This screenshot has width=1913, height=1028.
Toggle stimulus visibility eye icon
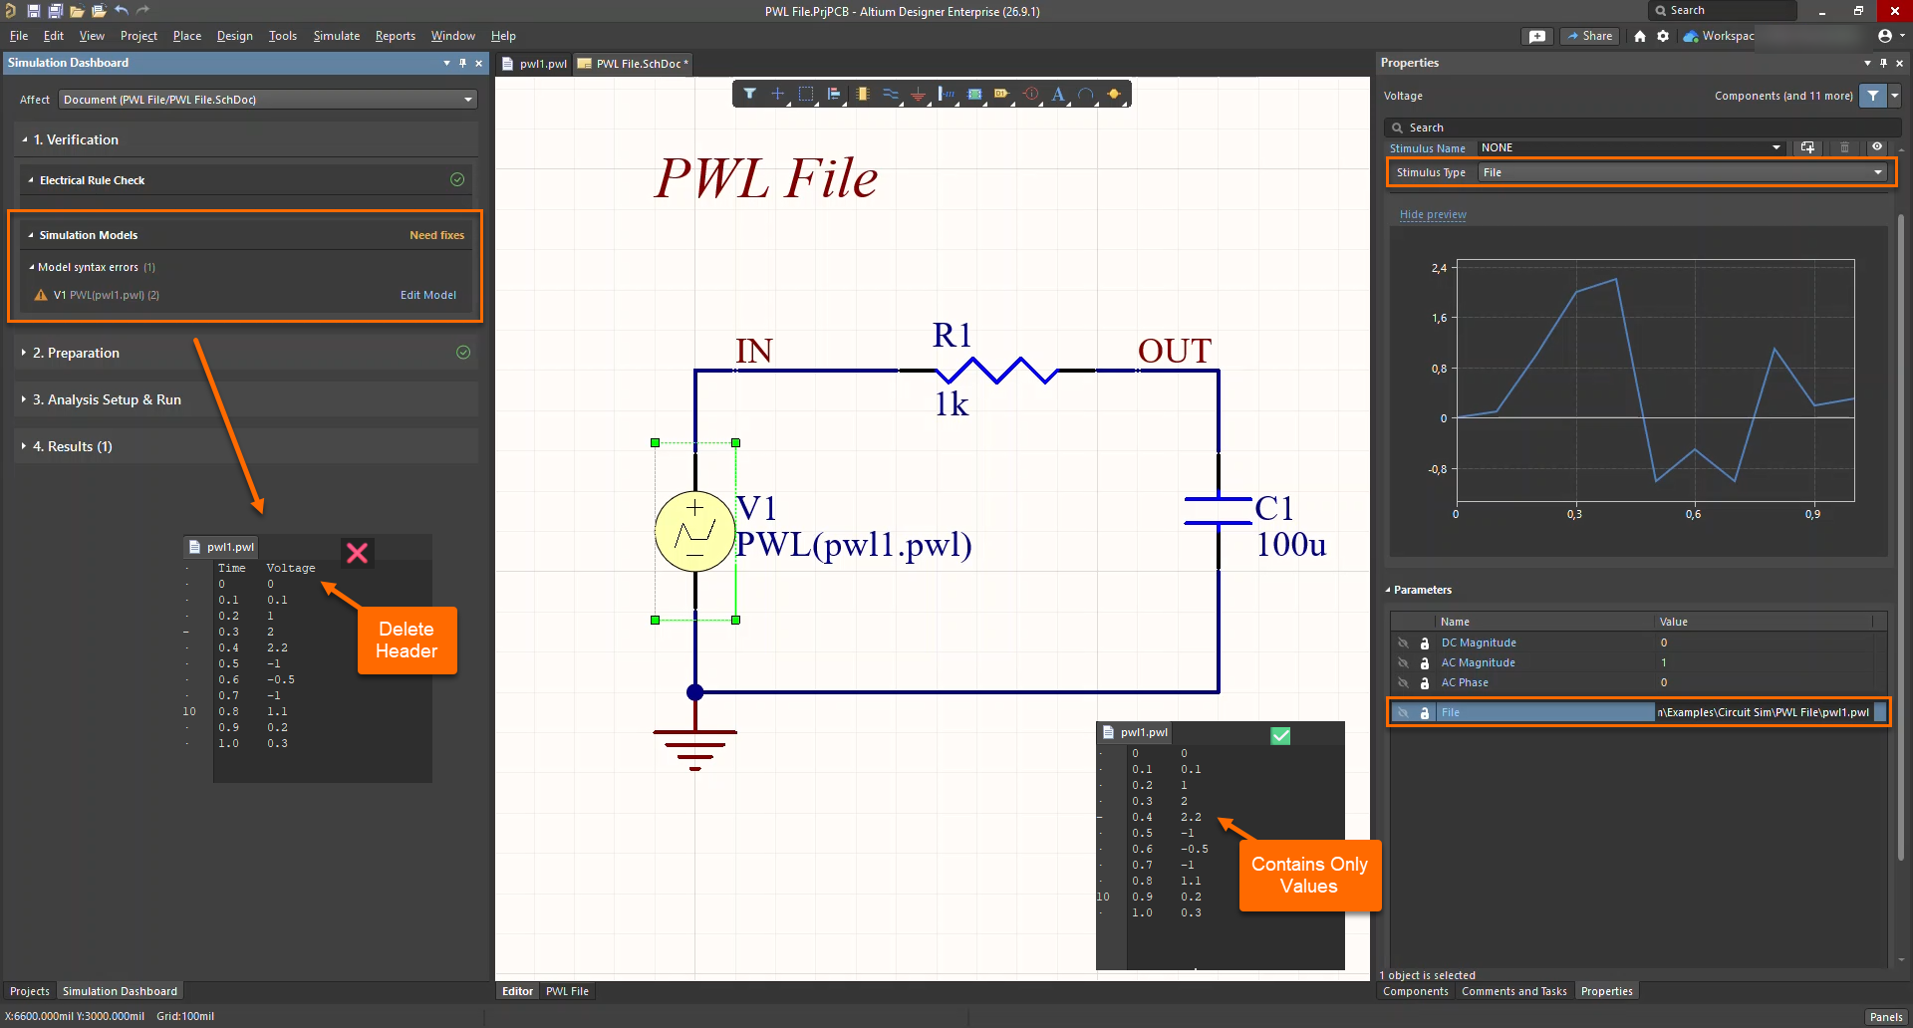click(x=1877, y=147)
